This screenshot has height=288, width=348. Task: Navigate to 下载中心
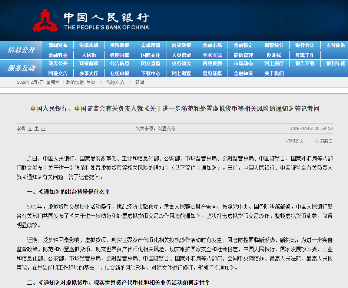(x=150, y=73)
